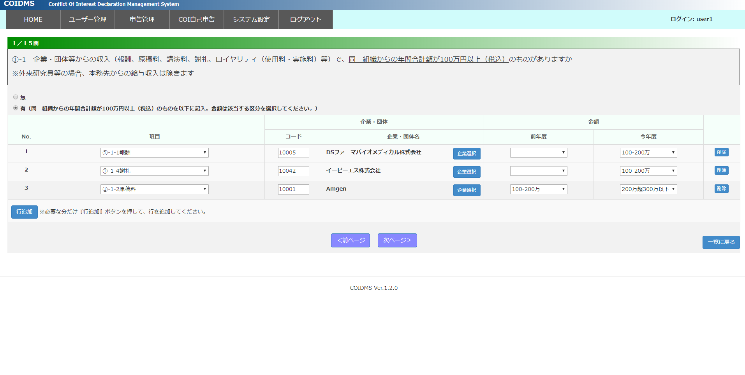745x375 pixels.
Task: Click company name DSファーマバイオメディカル株式会社
Action: coord(374,152)
